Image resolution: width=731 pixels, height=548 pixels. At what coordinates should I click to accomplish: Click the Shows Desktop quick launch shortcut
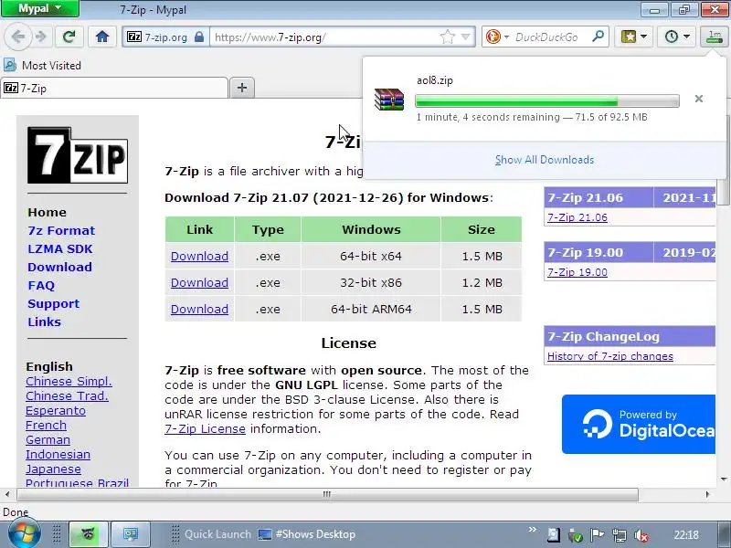(307, 534)
